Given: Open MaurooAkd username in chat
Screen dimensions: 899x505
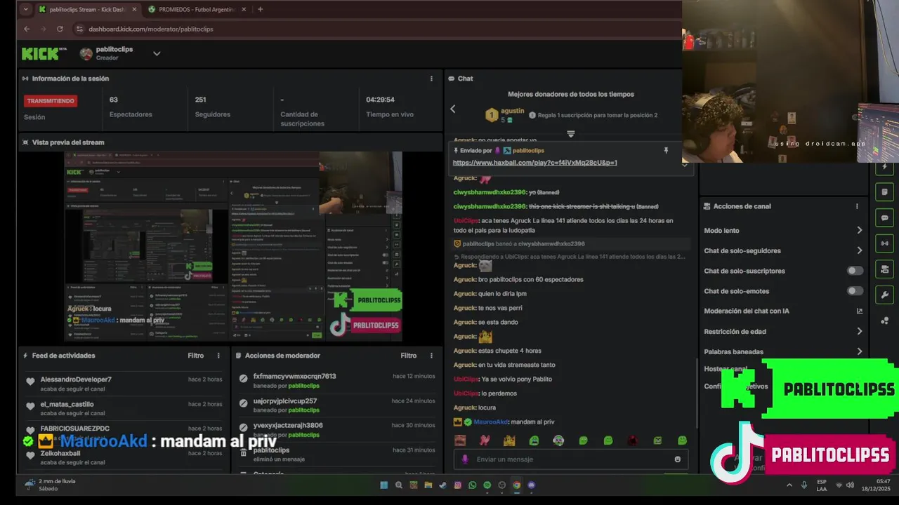Looking at the screenshot, I should (491, 422).
